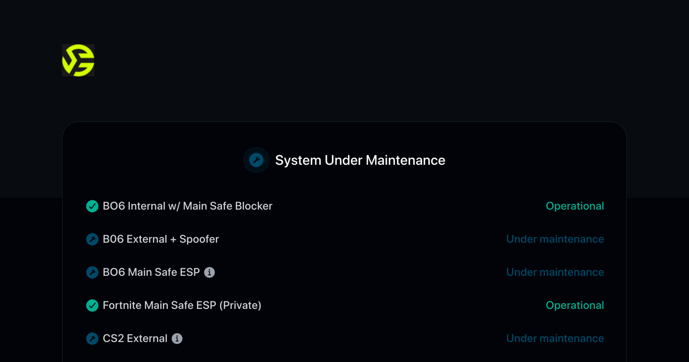The width and height of the screenshot is (689, 362).
Task: Expand the System Under Maintenance section
Action: (x=360, y=160)
